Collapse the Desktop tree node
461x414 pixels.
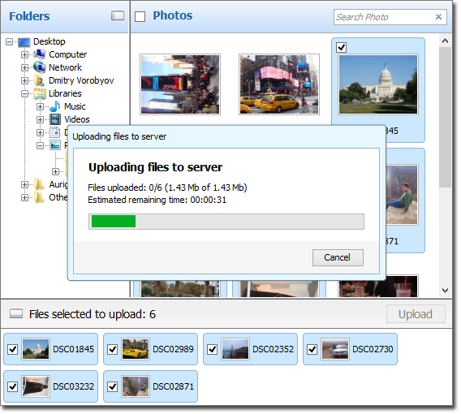10,41
